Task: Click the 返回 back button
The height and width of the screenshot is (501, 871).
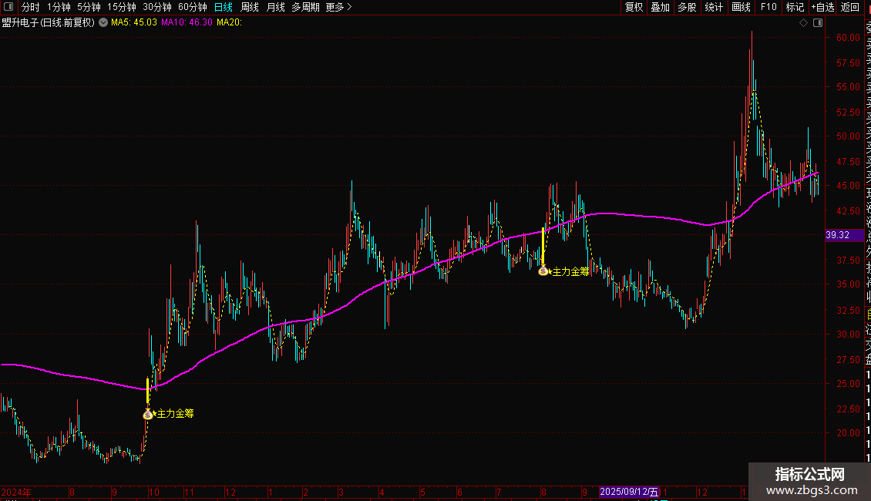Action: click(850, 7)
